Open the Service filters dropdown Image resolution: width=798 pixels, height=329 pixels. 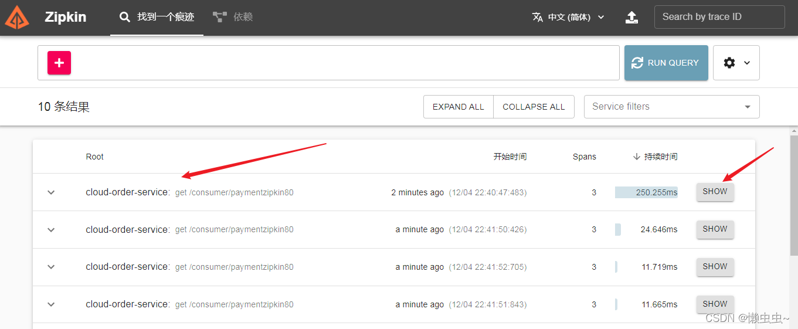672,107
